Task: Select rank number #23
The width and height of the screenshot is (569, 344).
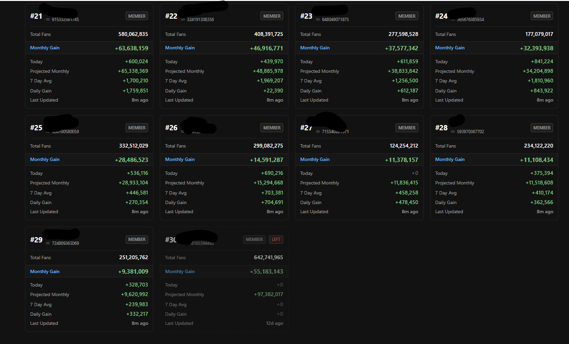Action: click(x=306, y=16)
